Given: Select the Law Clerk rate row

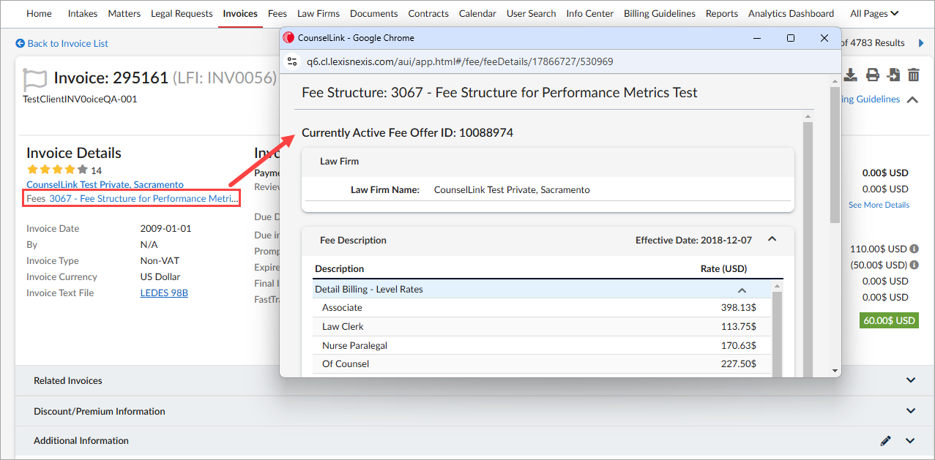Looking at the screenshot, I should (542, 327).
